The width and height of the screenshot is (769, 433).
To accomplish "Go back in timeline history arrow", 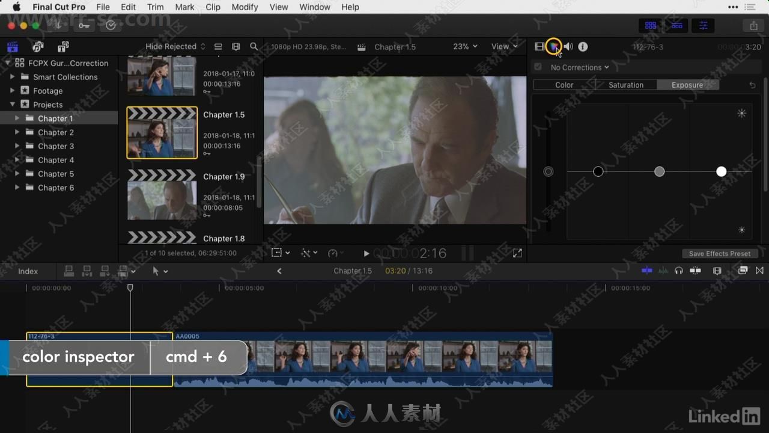I will coord(279,271).
